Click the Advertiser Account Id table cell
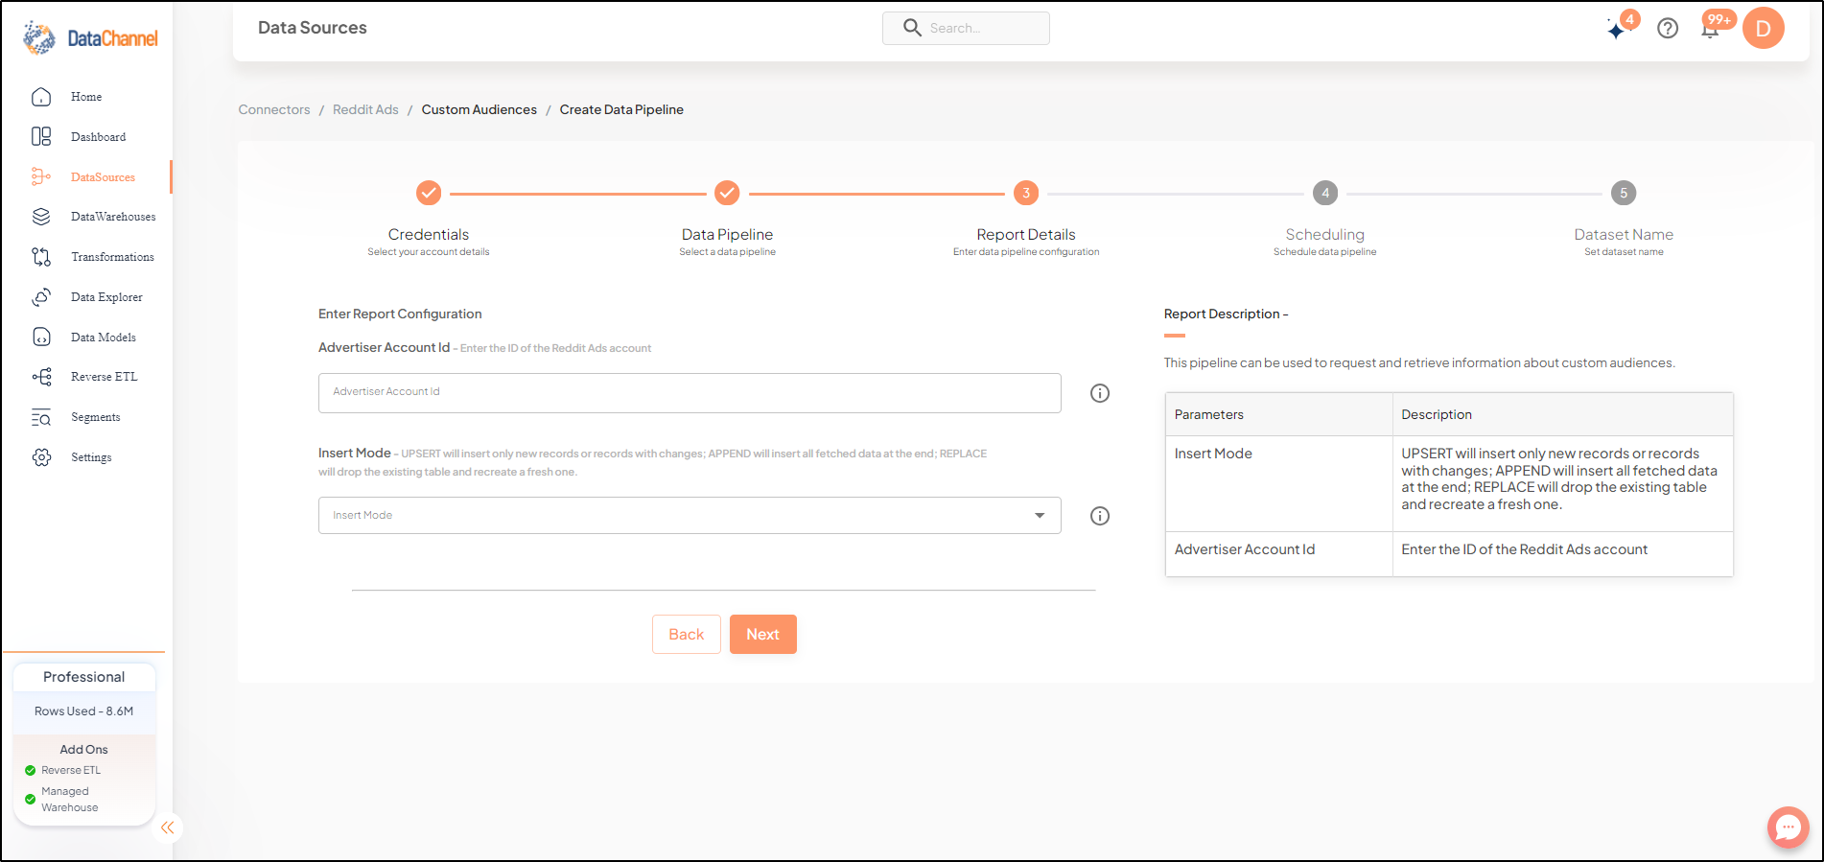1824x862 pixels. [x=1278, y=554]
